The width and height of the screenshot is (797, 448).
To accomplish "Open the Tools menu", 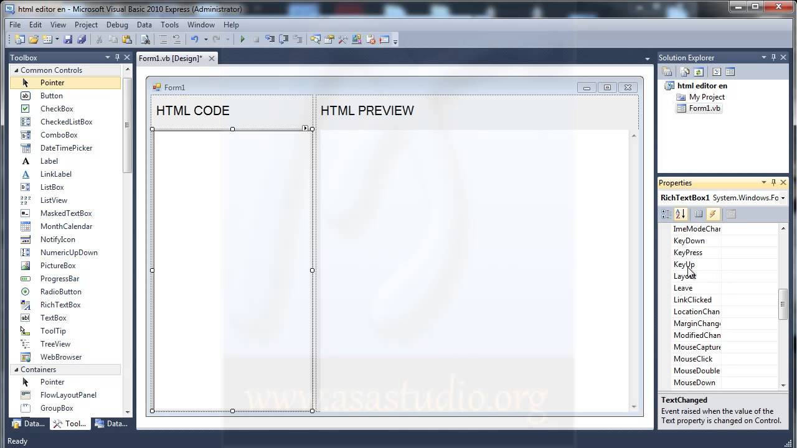I will 169,25.
